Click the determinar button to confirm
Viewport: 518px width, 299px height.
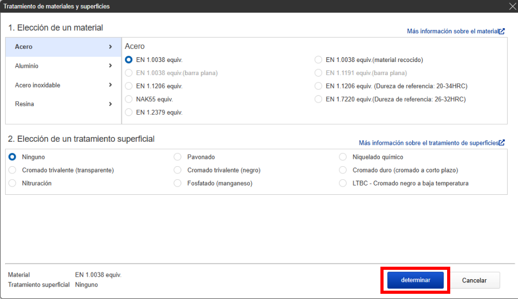pyautogui.click(x=415, y=280)
